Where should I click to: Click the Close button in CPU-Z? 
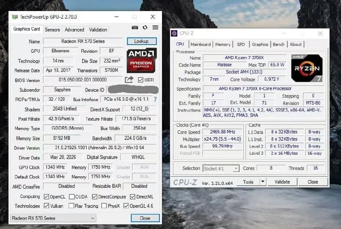(313, 182)
